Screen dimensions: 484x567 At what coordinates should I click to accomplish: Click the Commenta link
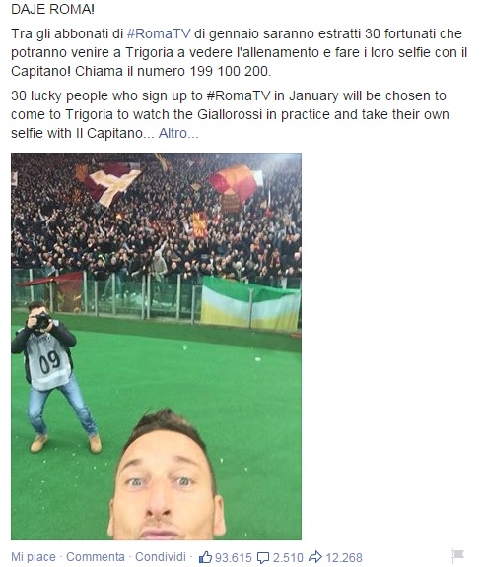coord(96,556)
